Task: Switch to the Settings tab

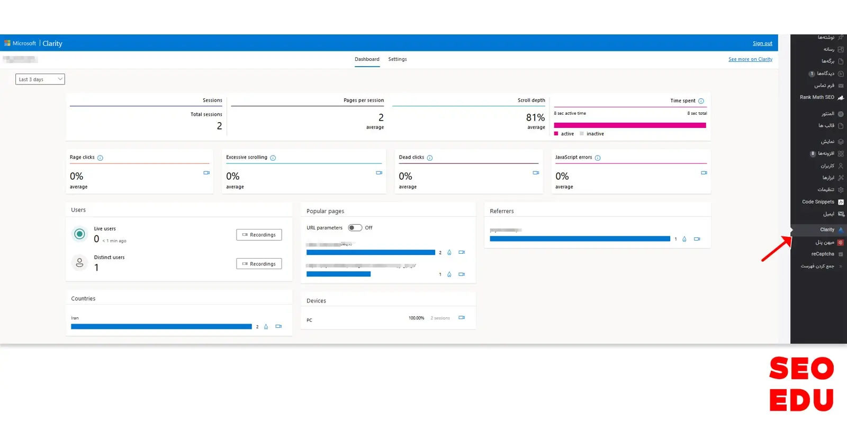Action: [x=397, y=59]
